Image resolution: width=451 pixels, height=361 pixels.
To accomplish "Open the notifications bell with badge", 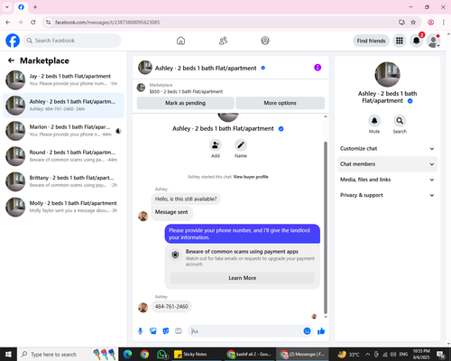I will [x=417, y=41].
